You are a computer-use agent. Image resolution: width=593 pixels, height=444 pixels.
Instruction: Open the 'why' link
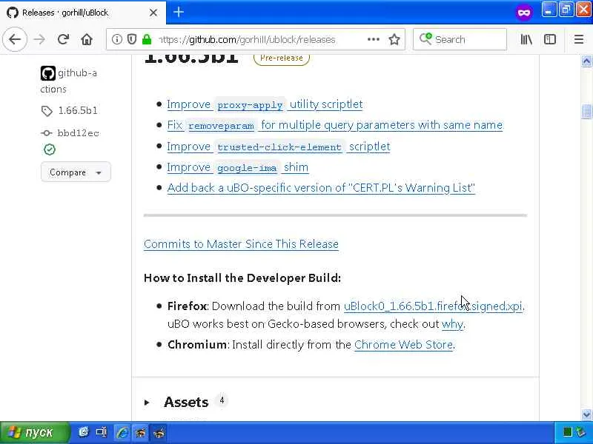click(452, 324)
